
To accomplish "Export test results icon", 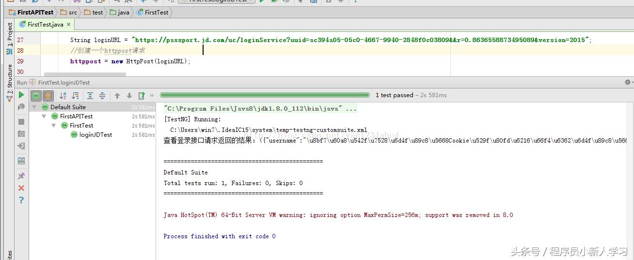I will [x=142, y=96].
